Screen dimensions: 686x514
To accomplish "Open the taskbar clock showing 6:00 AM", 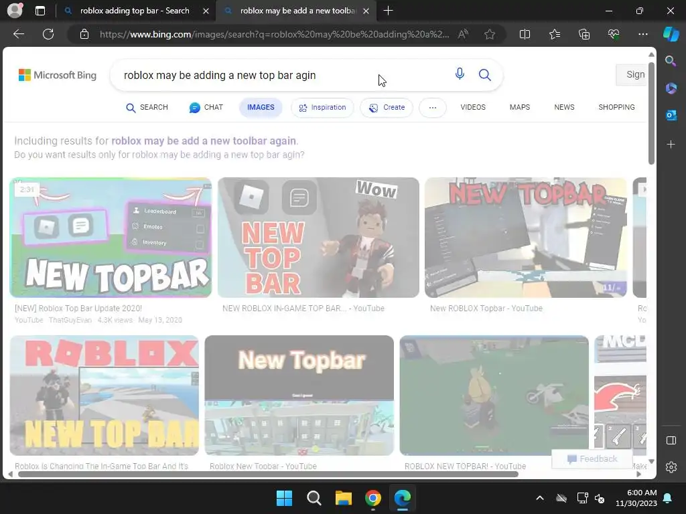I will click(636, 498).
